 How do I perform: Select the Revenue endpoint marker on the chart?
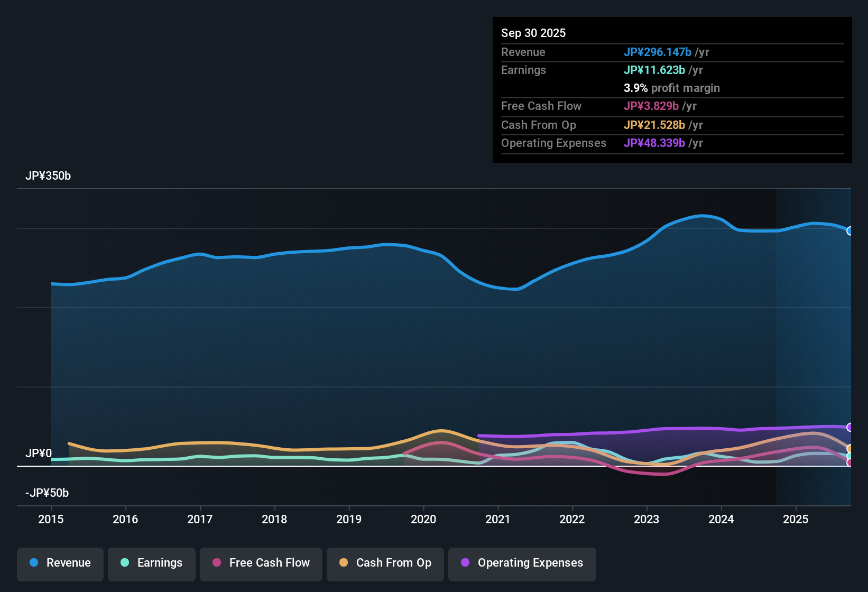tap(850, 231)
